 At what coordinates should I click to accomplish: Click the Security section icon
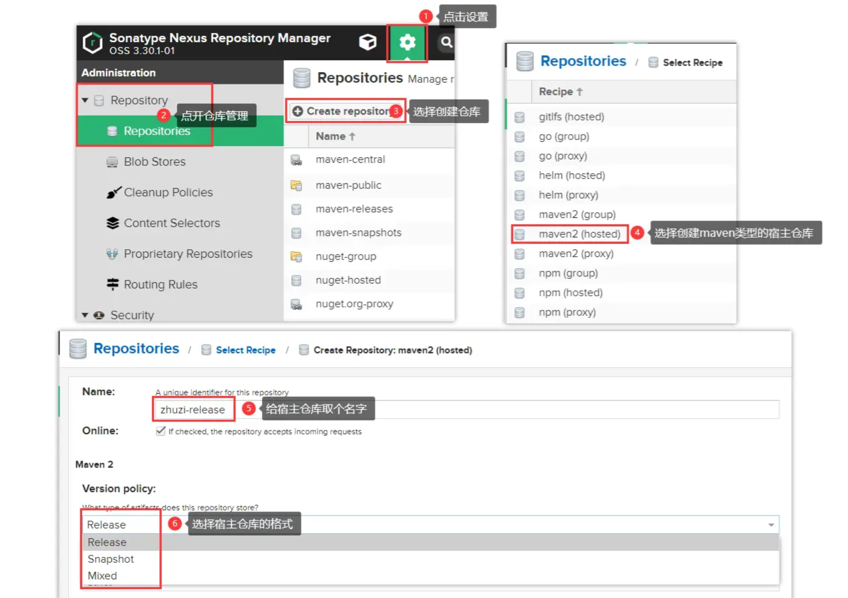point(99,315)
